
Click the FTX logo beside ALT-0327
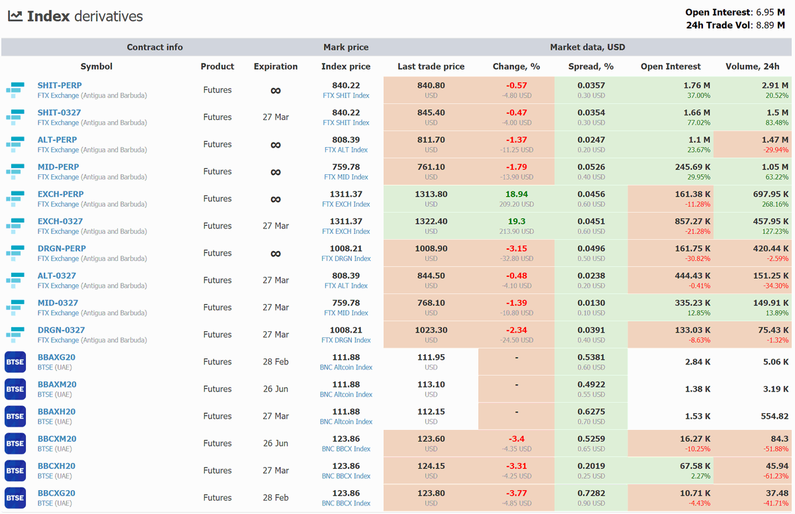point(15,280)
